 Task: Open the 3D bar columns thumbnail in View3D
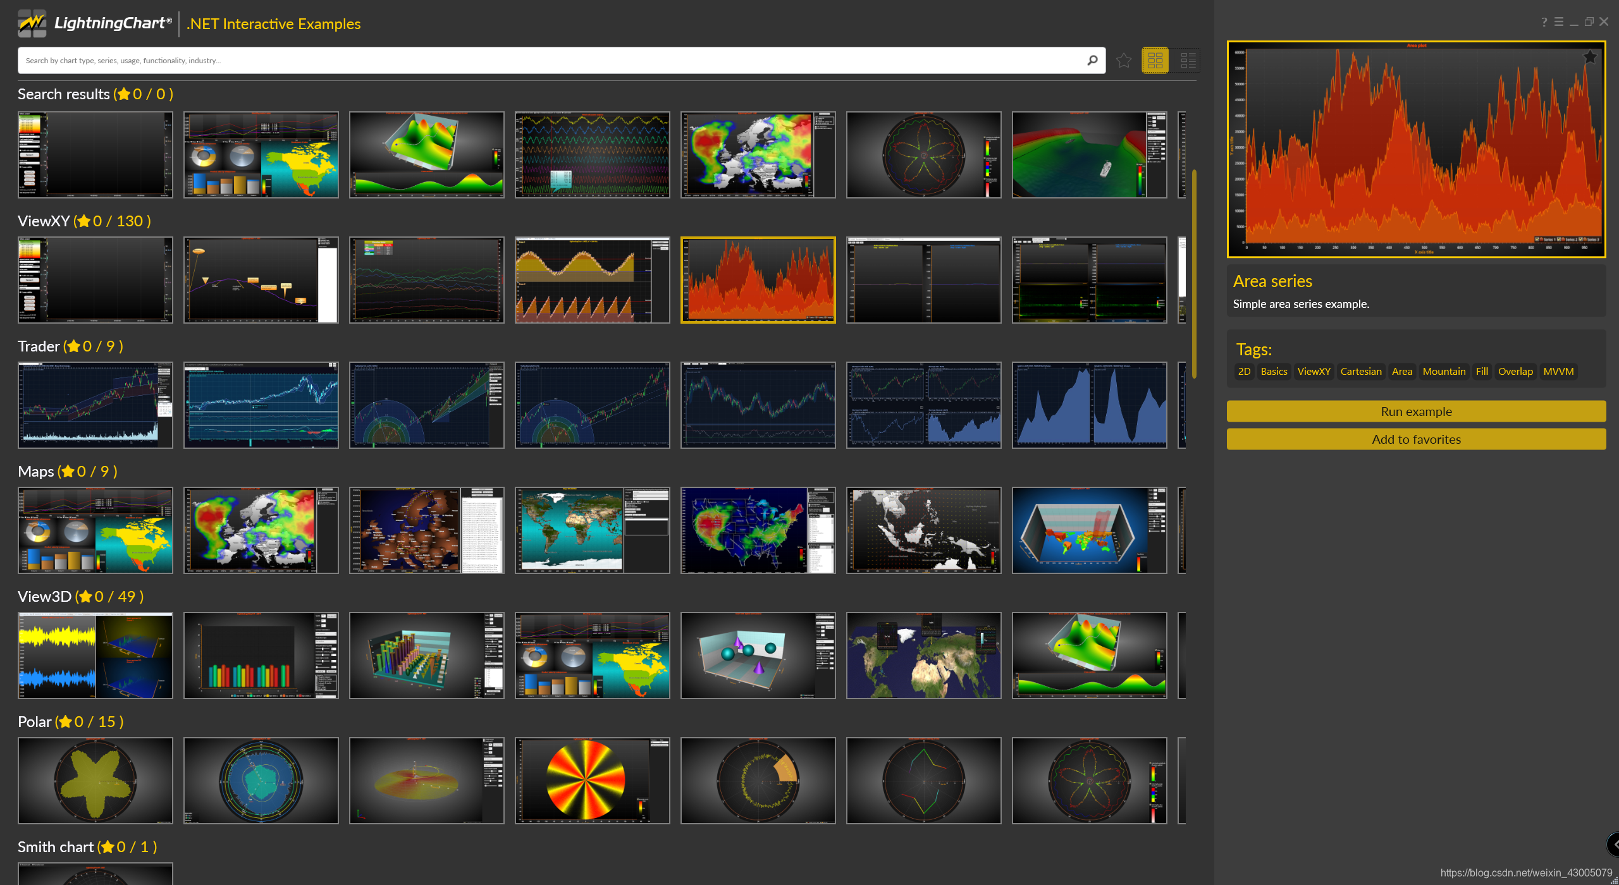click(x=427, y=656)
